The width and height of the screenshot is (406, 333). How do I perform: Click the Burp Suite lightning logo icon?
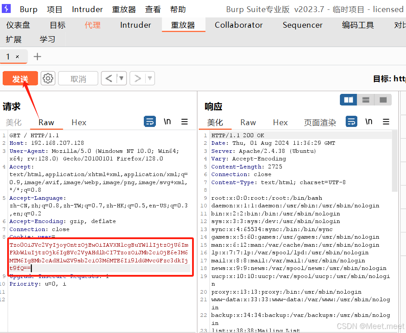(x=6, y=8)
